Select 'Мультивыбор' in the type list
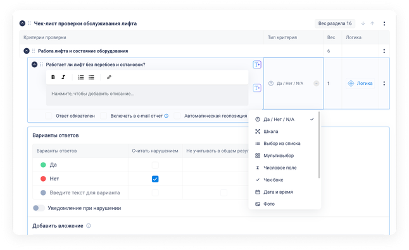Screen dimensions: 409x250 [284, 156]
